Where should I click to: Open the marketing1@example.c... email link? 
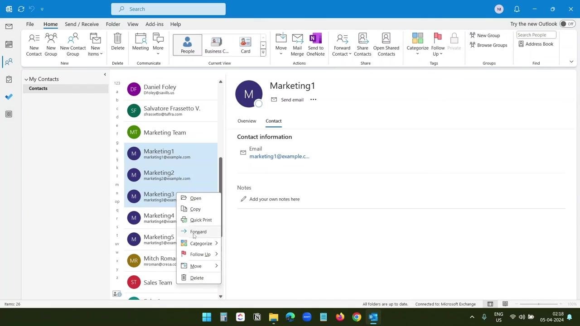(x=279, y=156)
